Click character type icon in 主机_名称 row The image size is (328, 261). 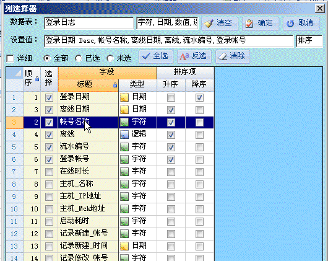click(x=124, y=184)
